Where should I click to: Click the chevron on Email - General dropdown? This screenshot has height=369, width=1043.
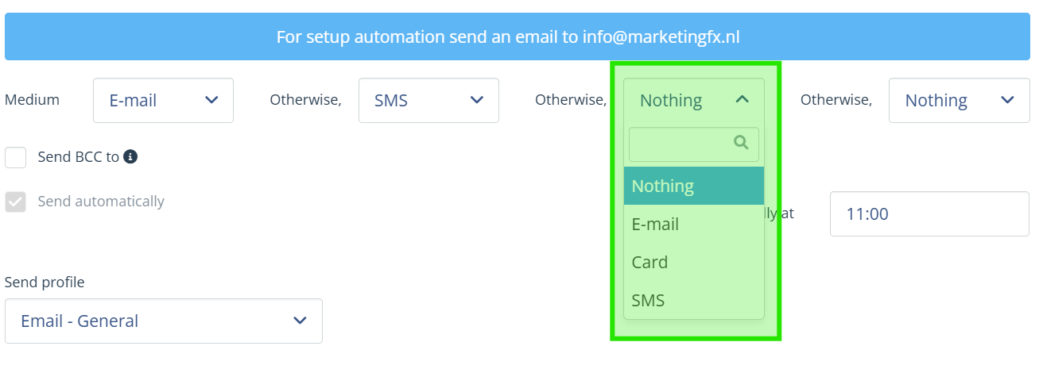coord(300,321)
